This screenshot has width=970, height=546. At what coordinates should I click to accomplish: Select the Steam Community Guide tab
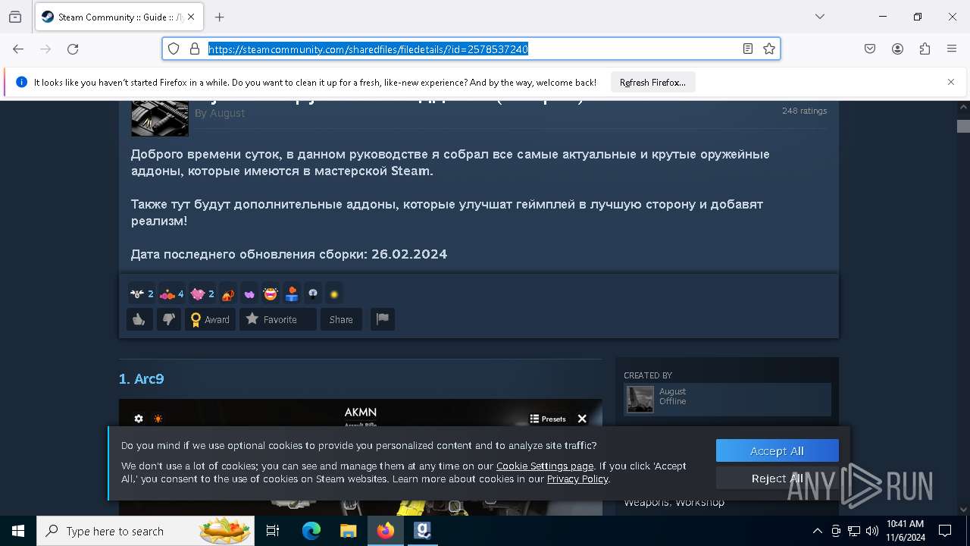[119, 17]
